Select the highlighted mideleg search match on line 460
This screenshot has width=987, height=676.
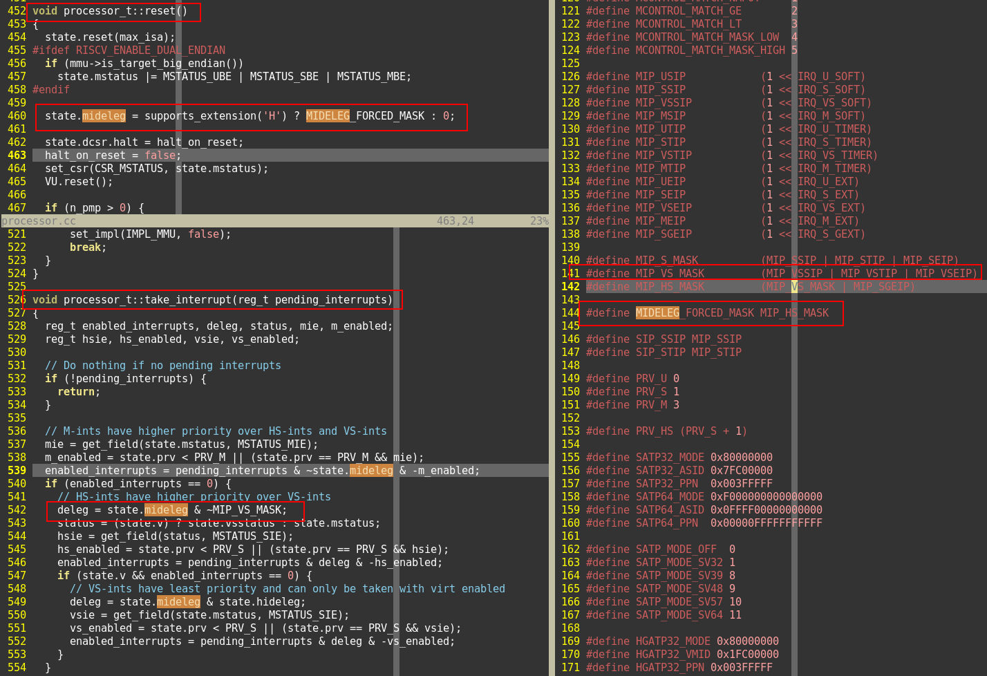point(104,115)
